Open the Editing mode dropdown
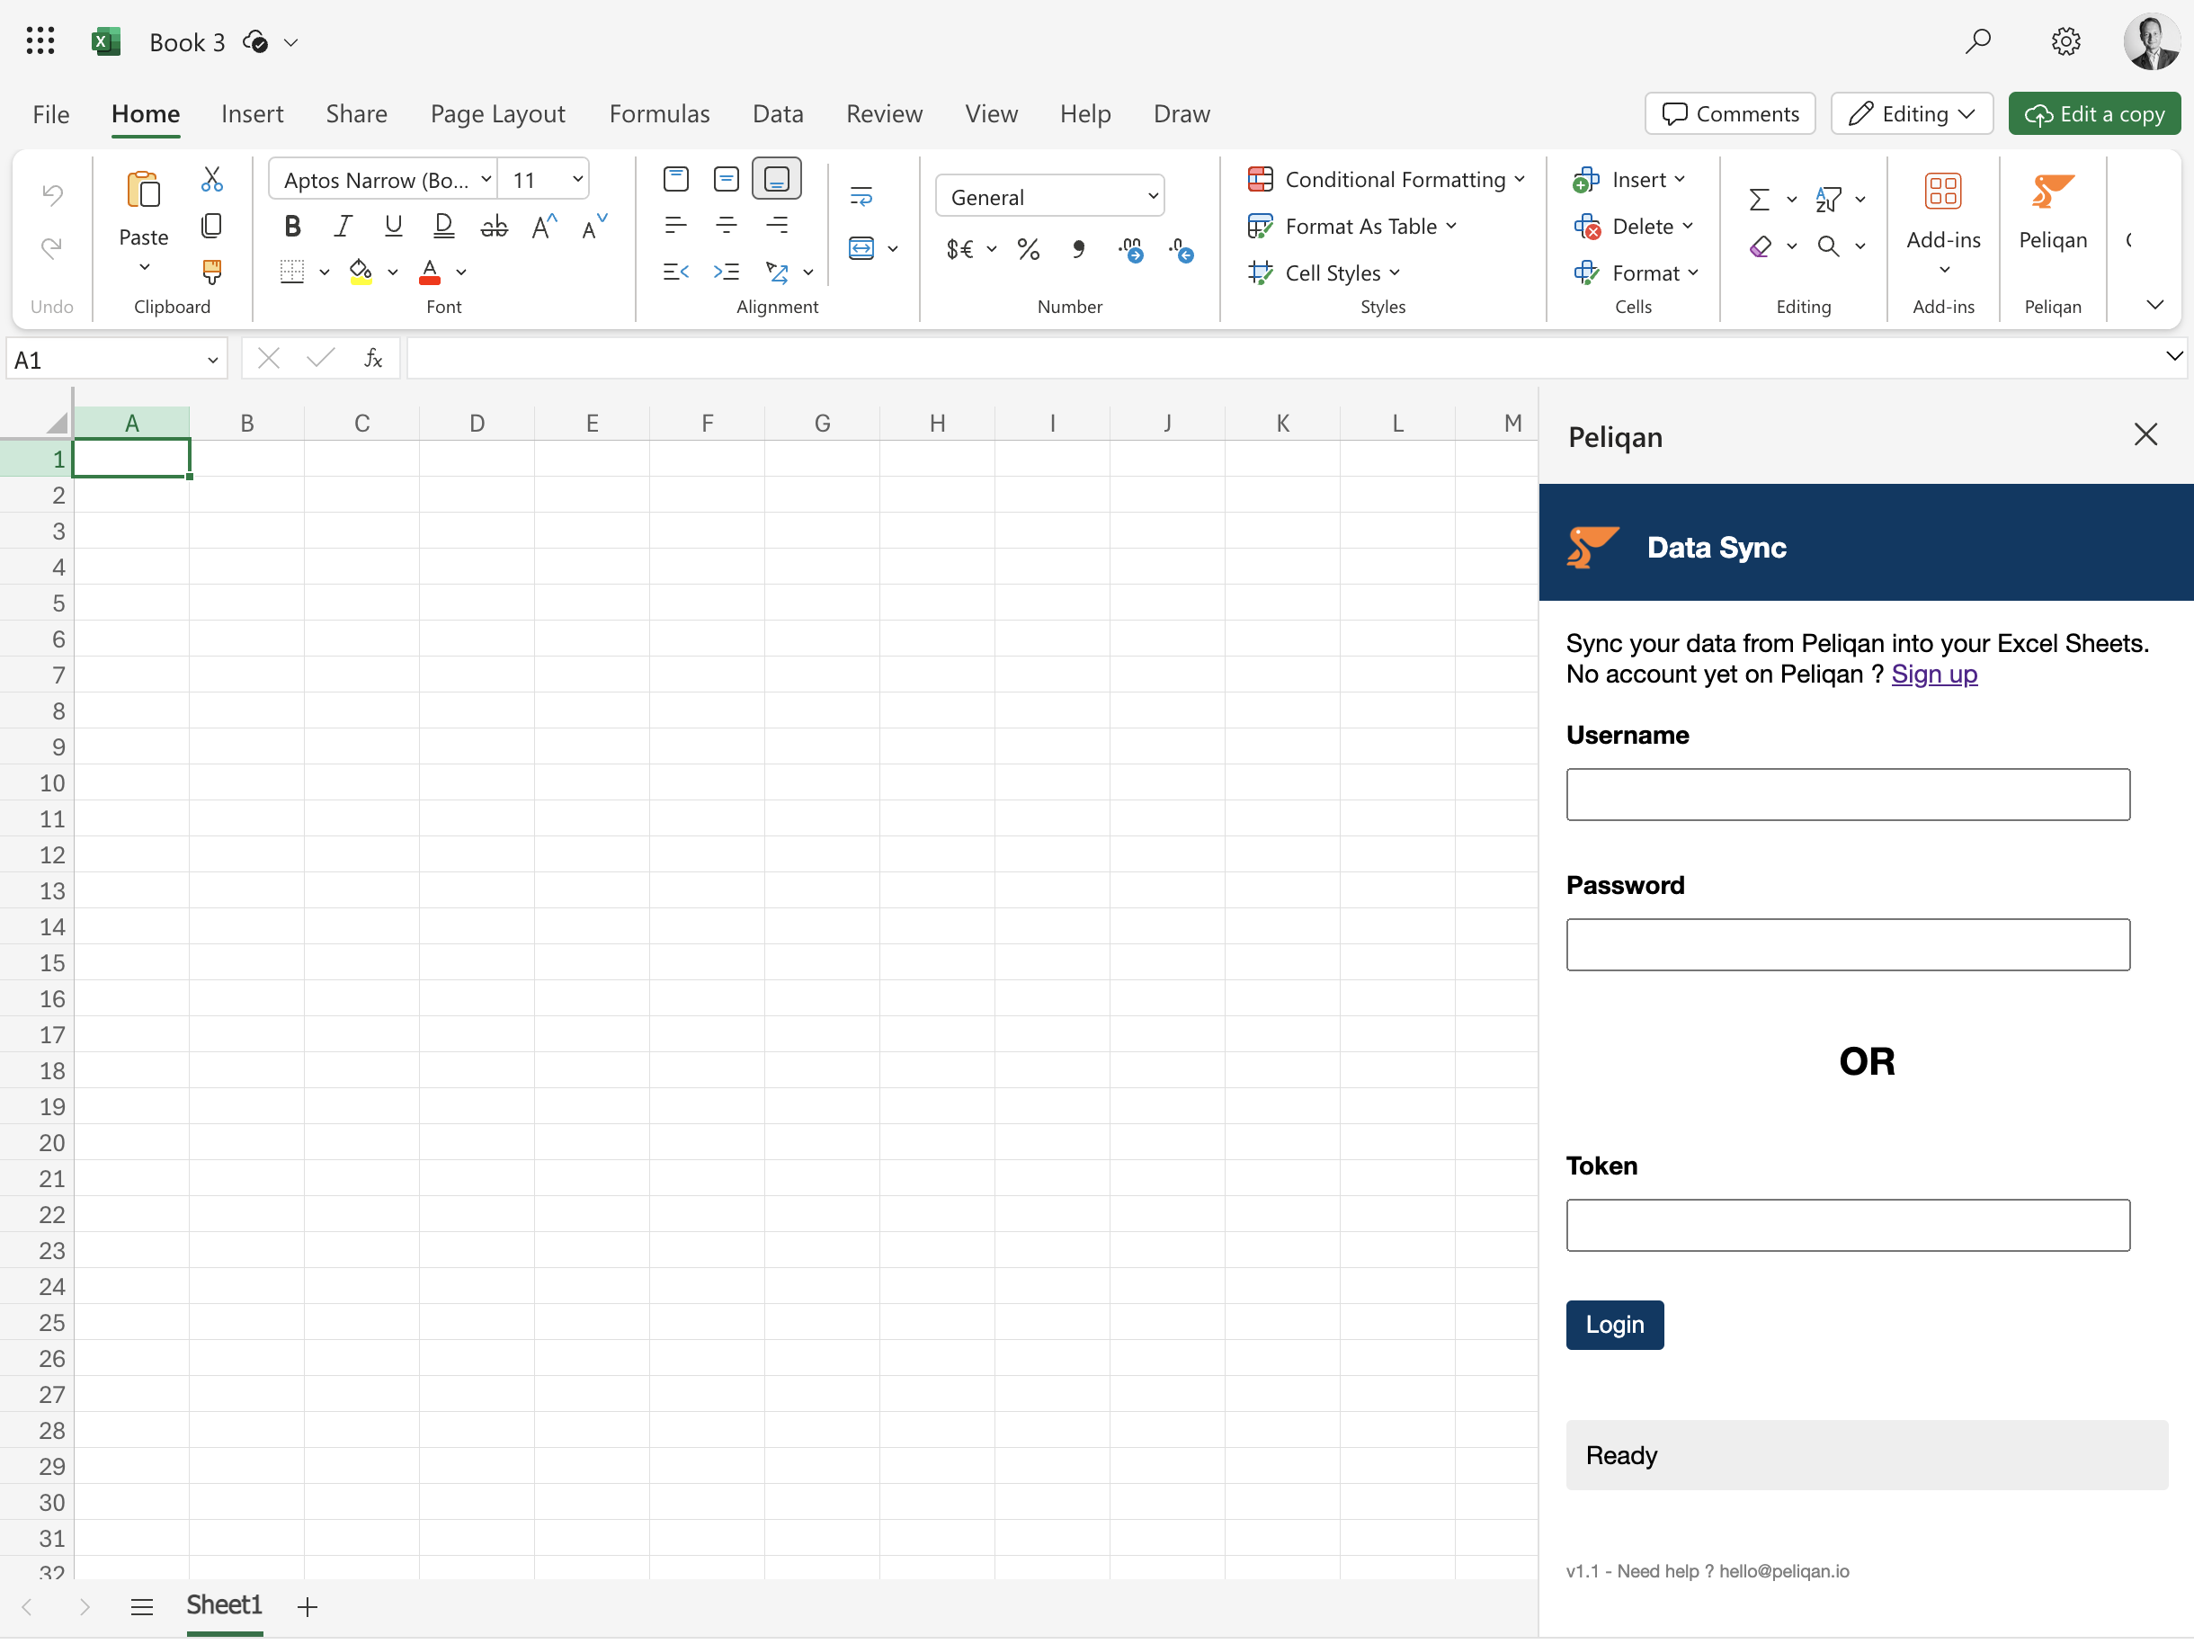This screenshot has width=2194, height=1644. point(1911,114)
